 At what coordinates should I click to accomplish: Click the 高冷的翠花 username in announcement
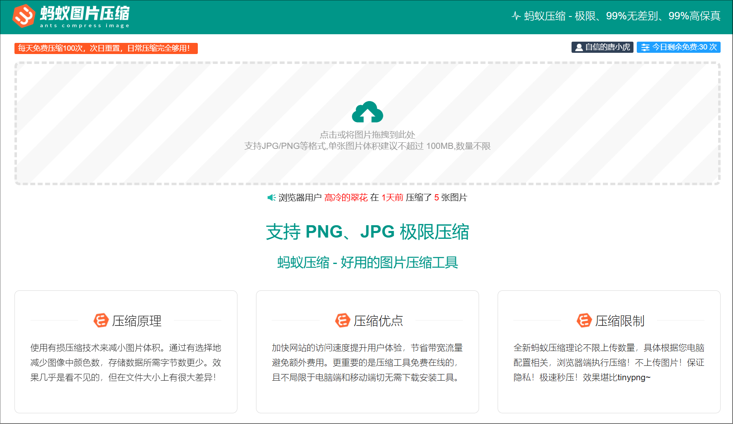[346, 198]
